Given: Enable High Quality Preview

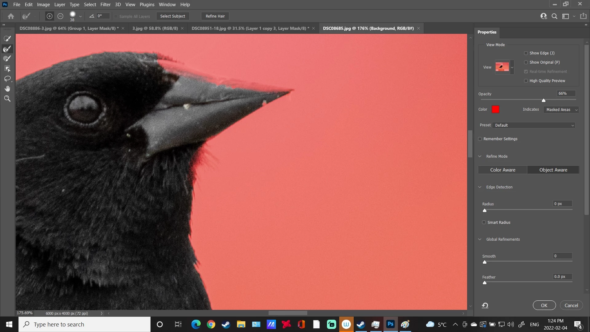Looking at the screenshot, I should click(x=526, y=81).
